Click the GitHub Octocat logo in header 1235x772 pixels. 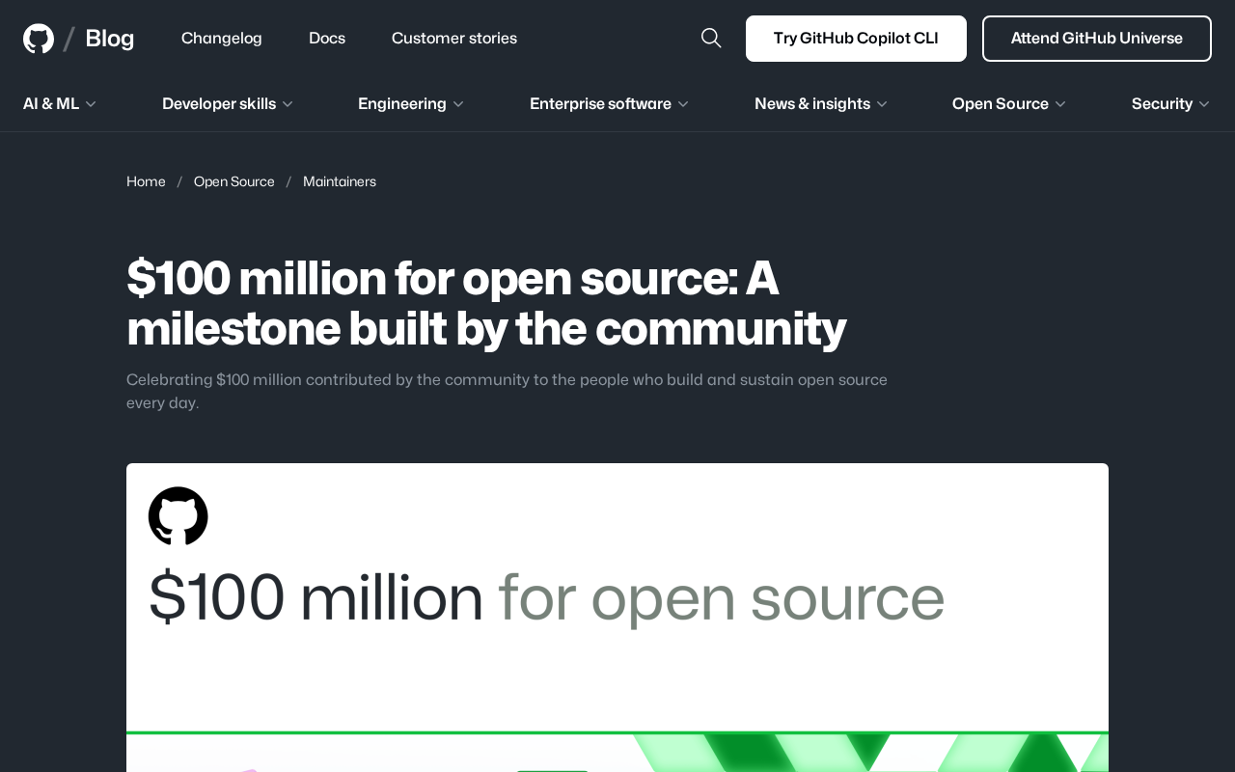click(39, 39)
